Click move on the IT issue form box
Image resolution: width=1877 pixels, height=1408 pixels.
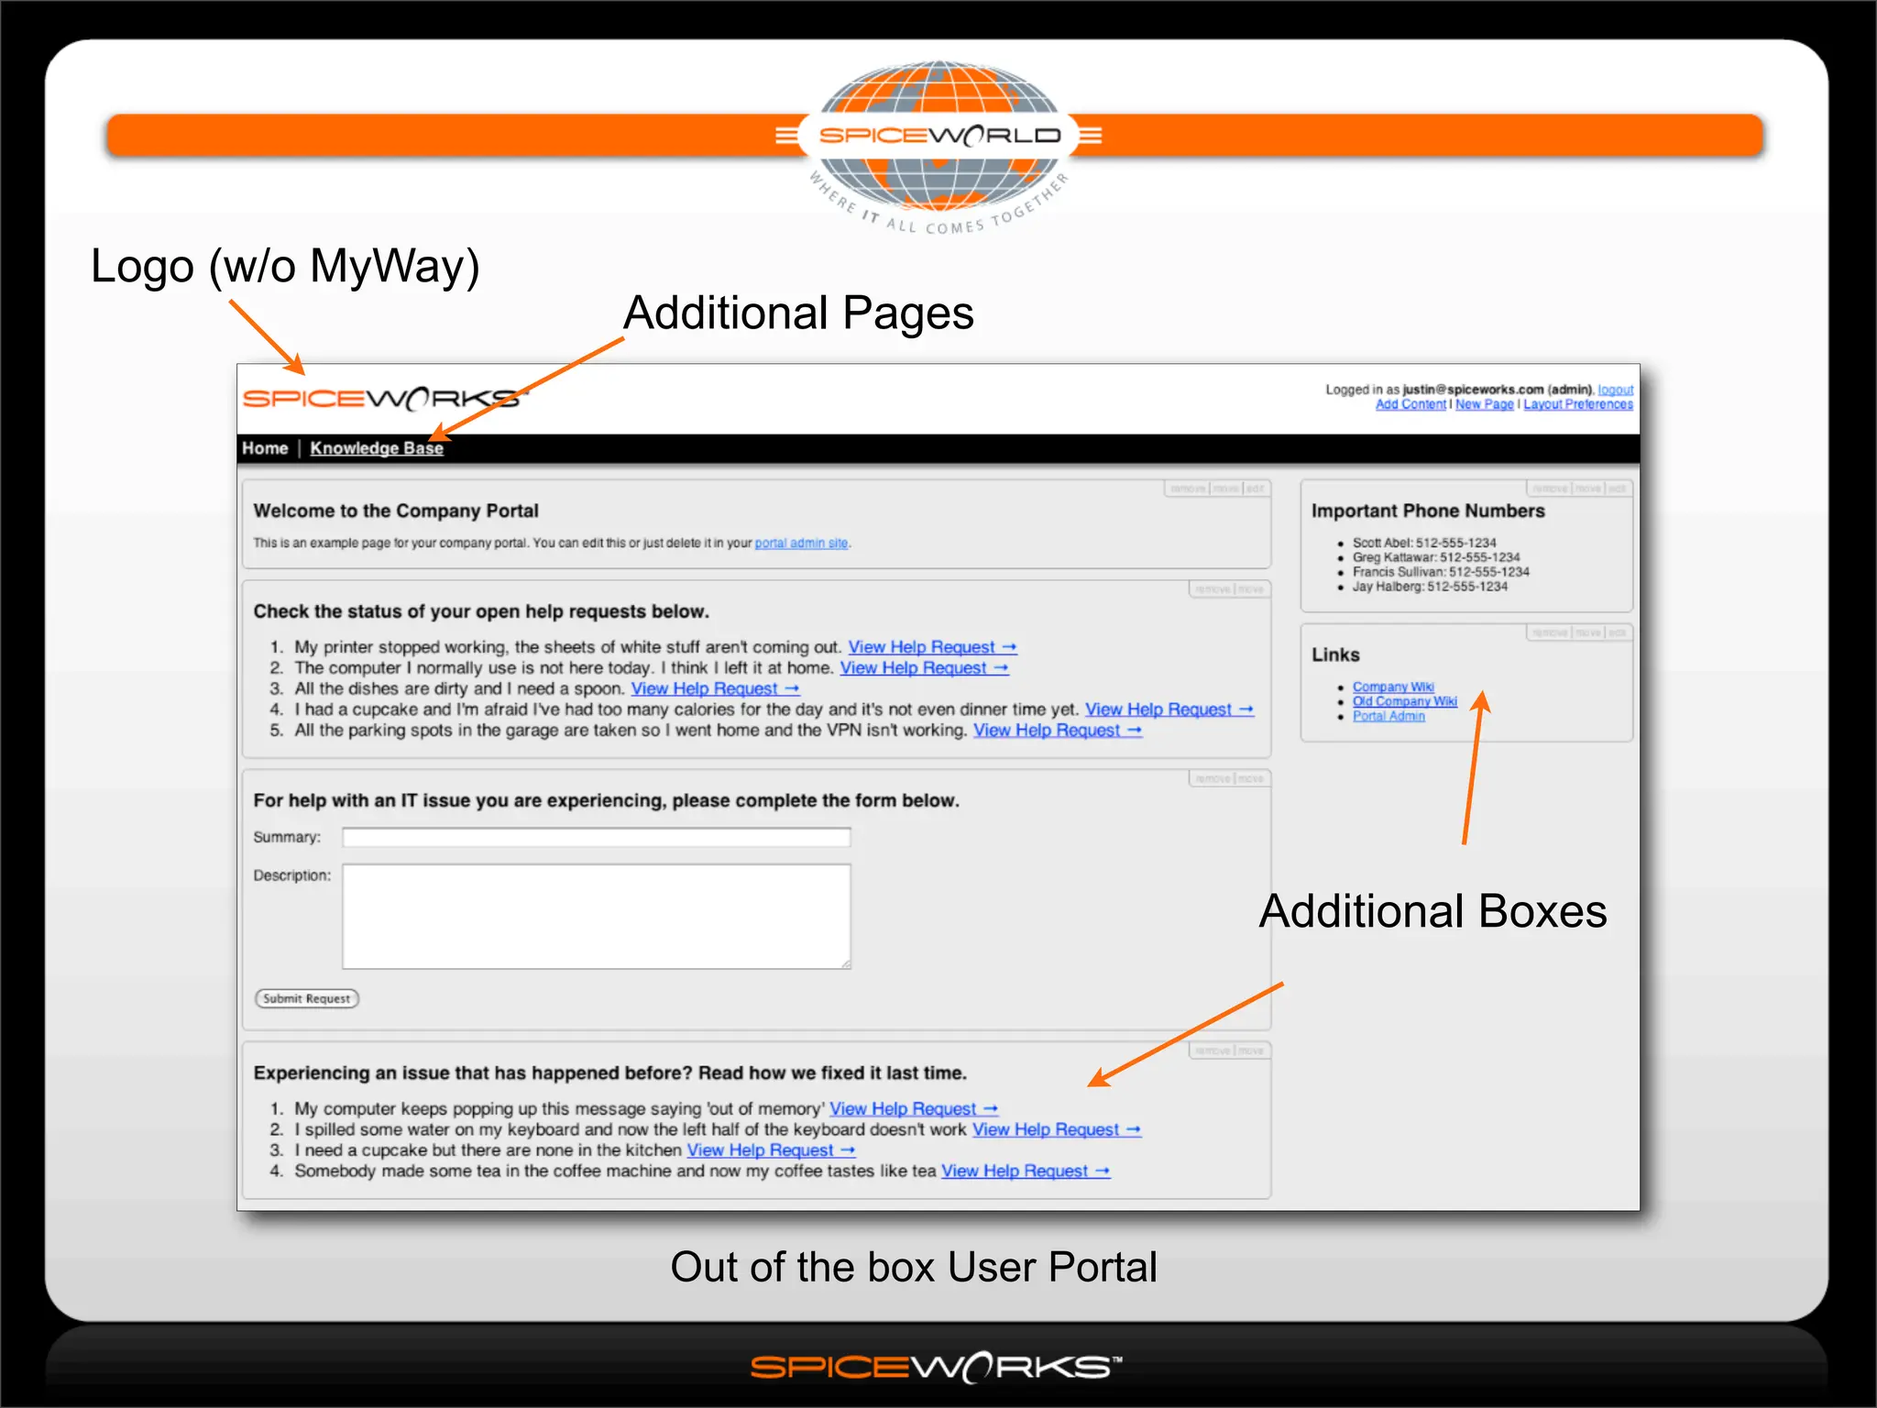click(x=1250, y=779)
